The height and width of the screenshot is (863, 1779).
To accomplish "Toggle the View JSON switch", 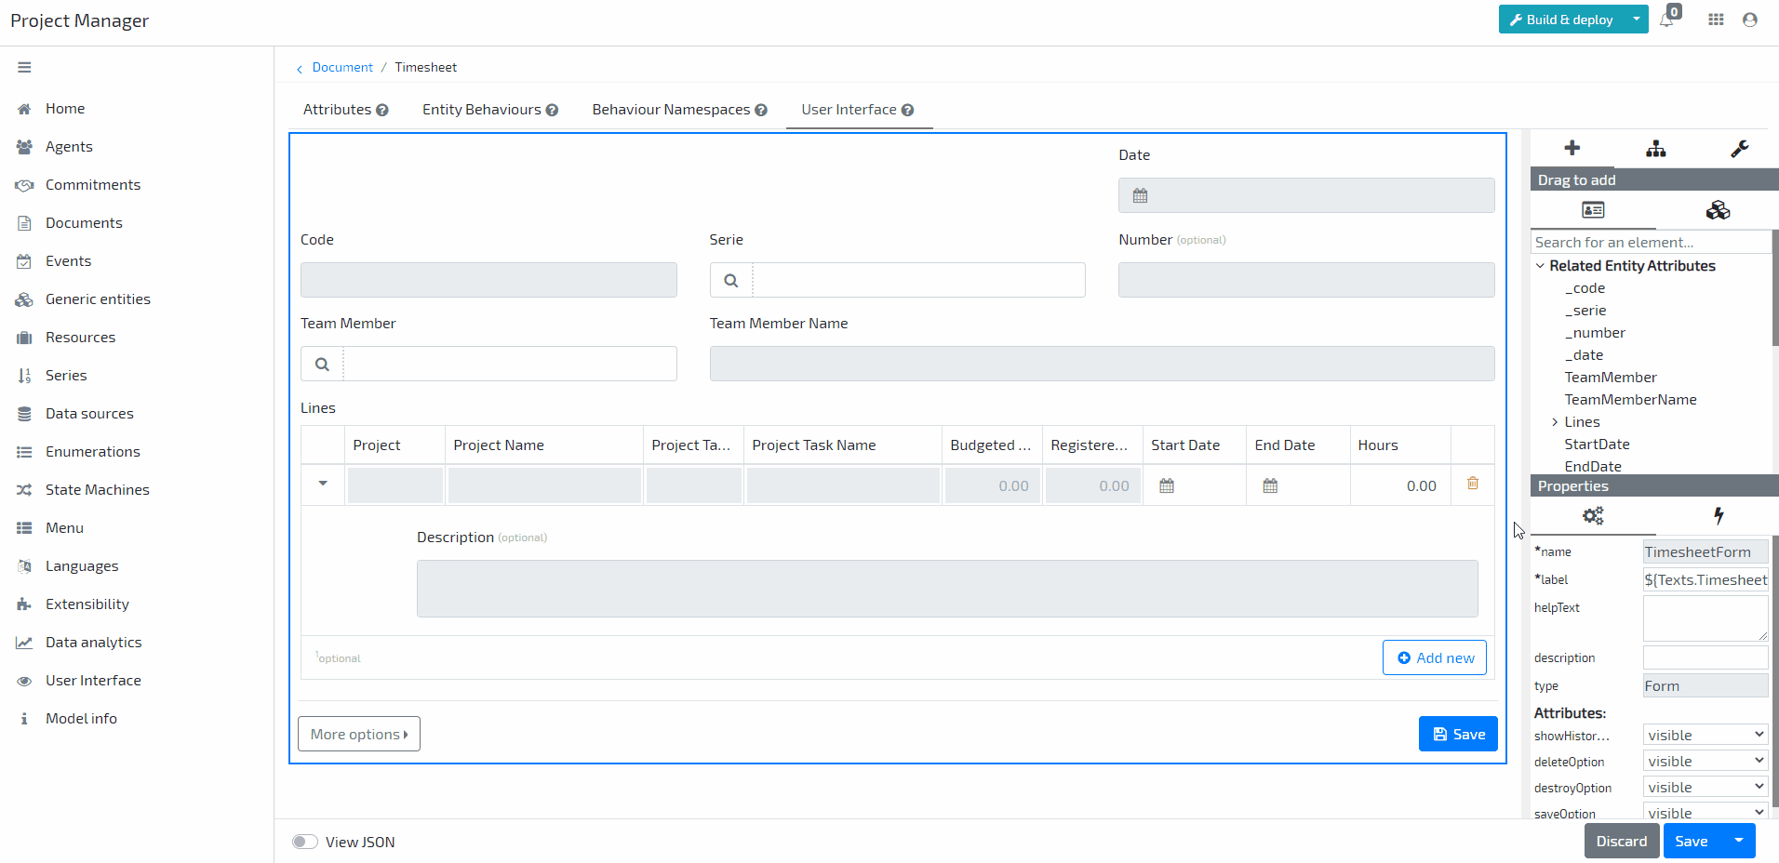I will click(305, 842).
